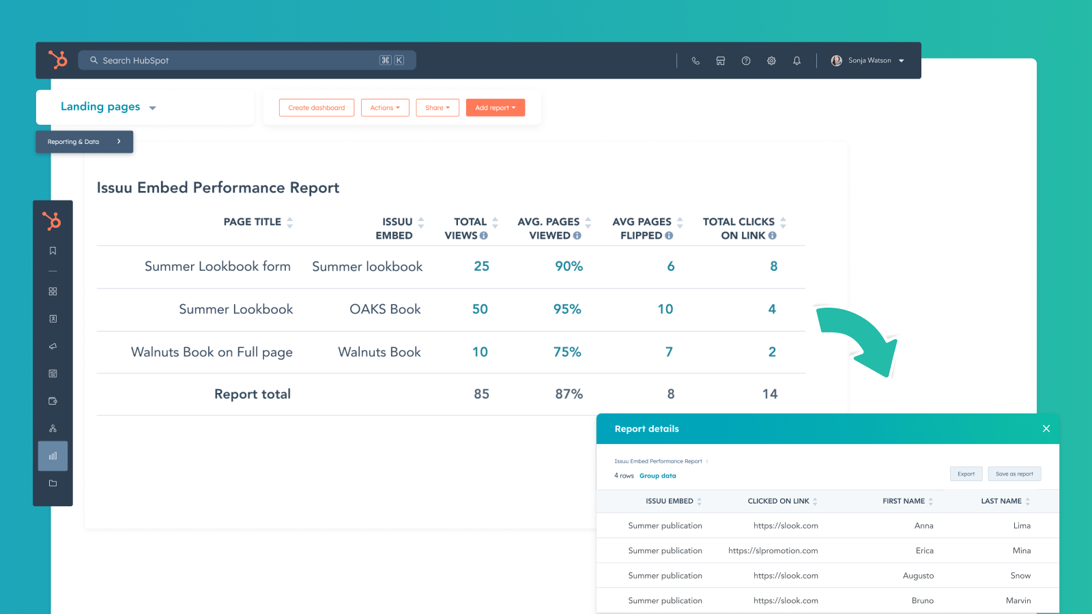Sort the First Name column

tap(931, 501)
